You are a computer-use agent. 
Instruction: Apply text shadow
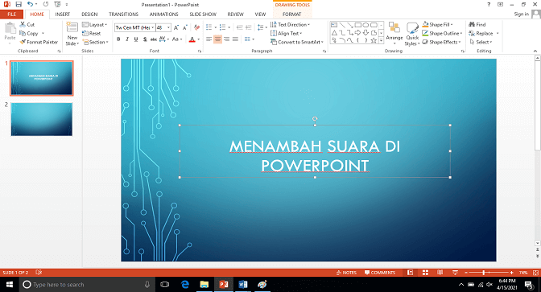coord(145,39)
